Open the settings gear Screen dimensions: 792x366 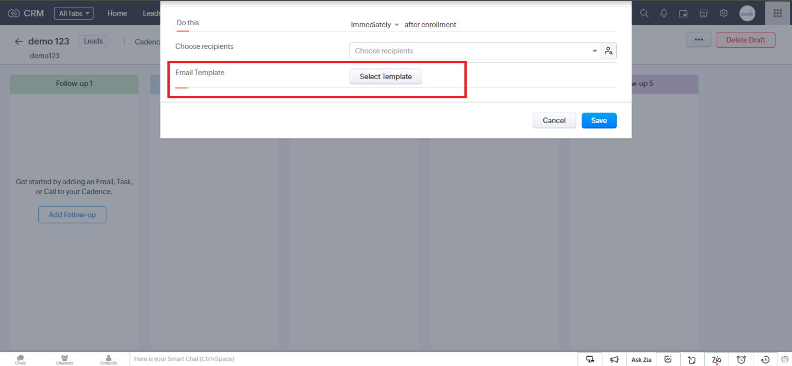point(723,13)
